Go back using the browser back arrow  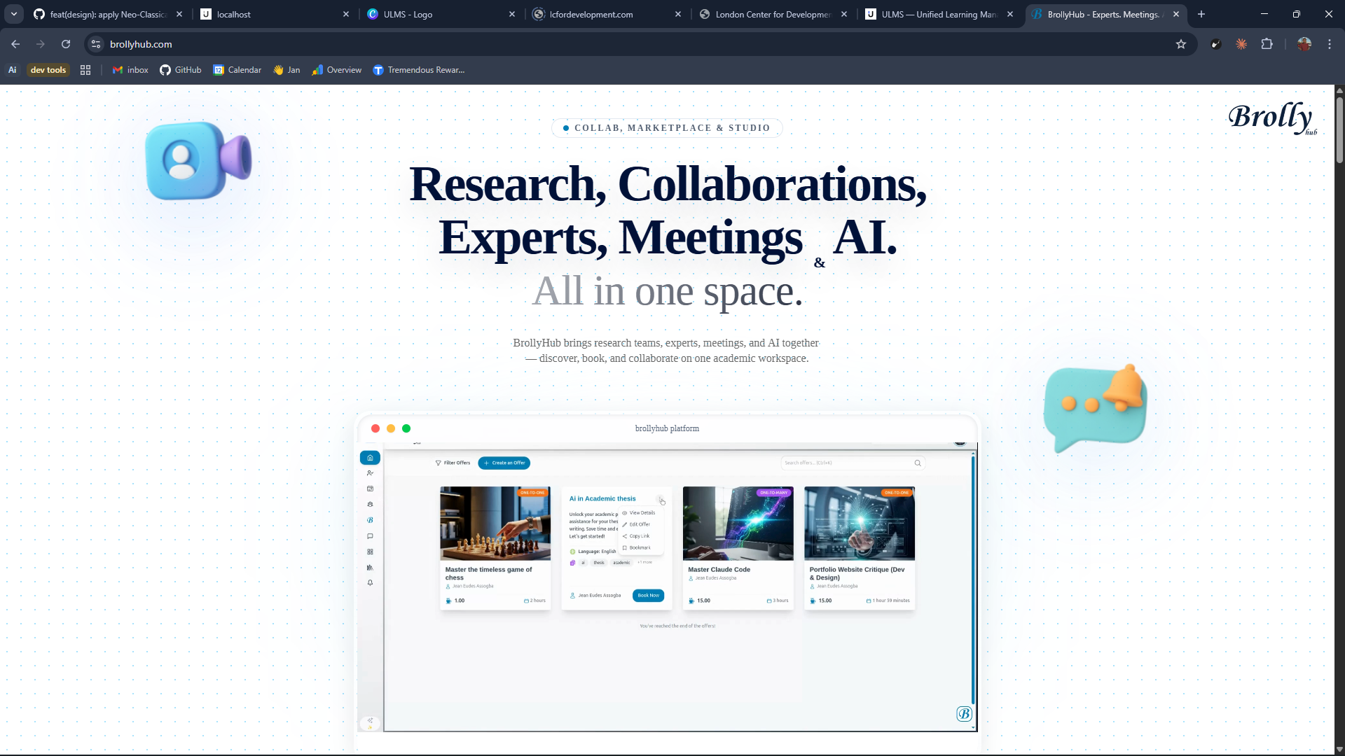point(15,44)
